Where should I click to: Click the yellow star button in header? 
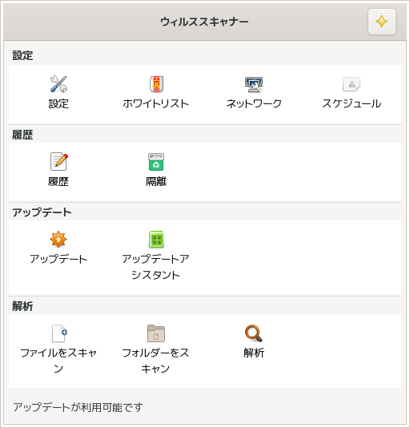[382, 22]
